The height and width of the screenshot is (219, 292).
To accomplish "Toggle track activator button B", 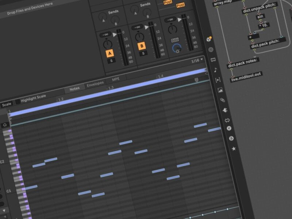I will (x=141, y=46).
